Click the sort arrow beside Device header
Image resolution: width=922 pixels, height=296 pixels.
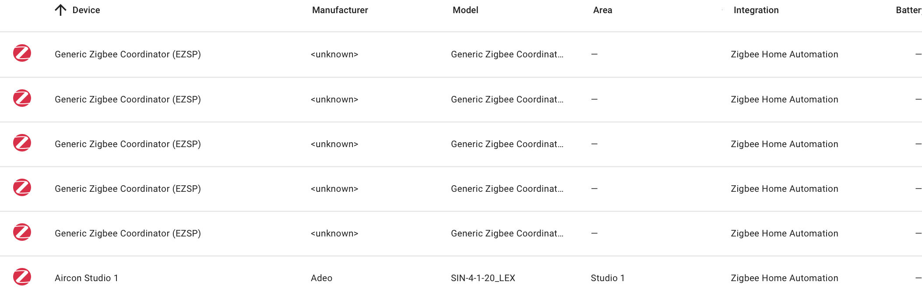tap(60, 10)
